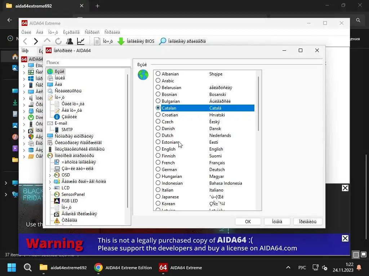This screenshot has height=276, width=369.
Task: Expand the security shield node in main tree
Action: point(24,137)
